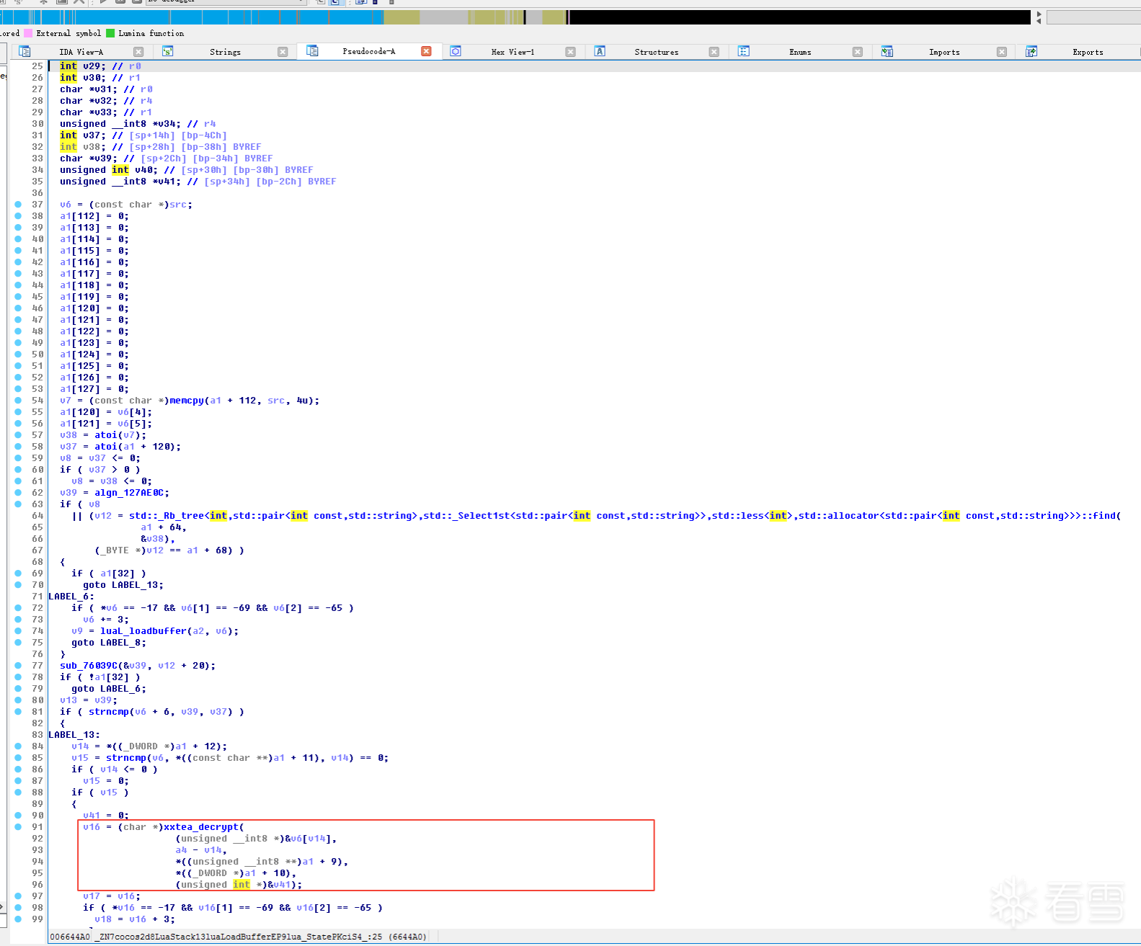Click the navigation band arrow control
Screen dimensions: 1141x946
tap(1039, 17)
